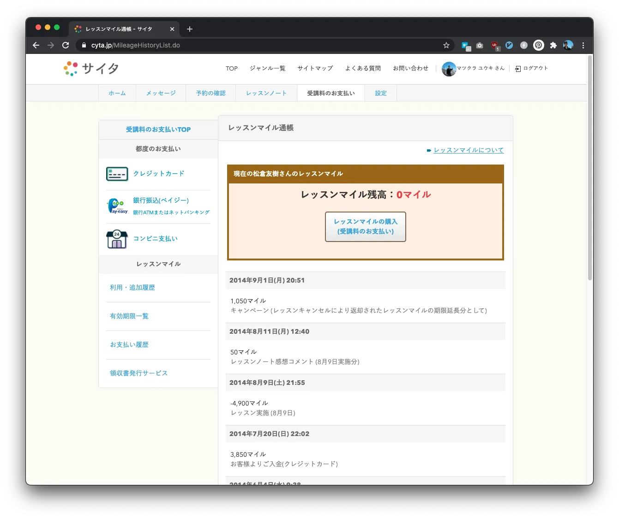This screenshot has width=619, height=519.
Task: Open a new browser tab
Action: (190, 29)
